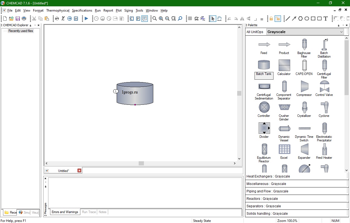Screen dimensions: 350x223
Task: Click the open padlock unlock icon
Action: pos(278,18)
